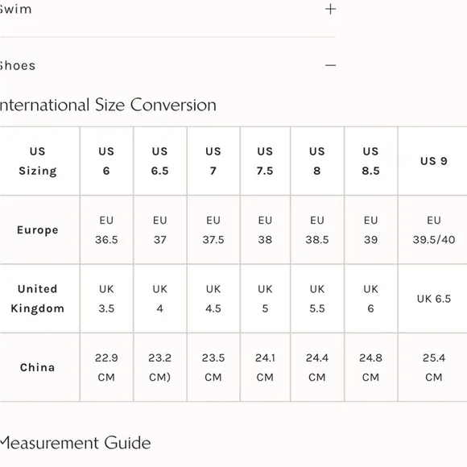Screen dimensions: 467x467
Task: Click the Europe row label
Action: point(39,230)
